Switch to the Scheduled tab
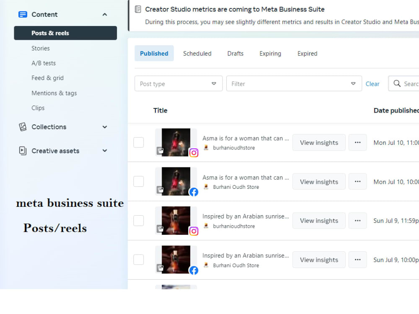This screenshot has height=314, width=419. pyautogui.click(x=197, y=54)
